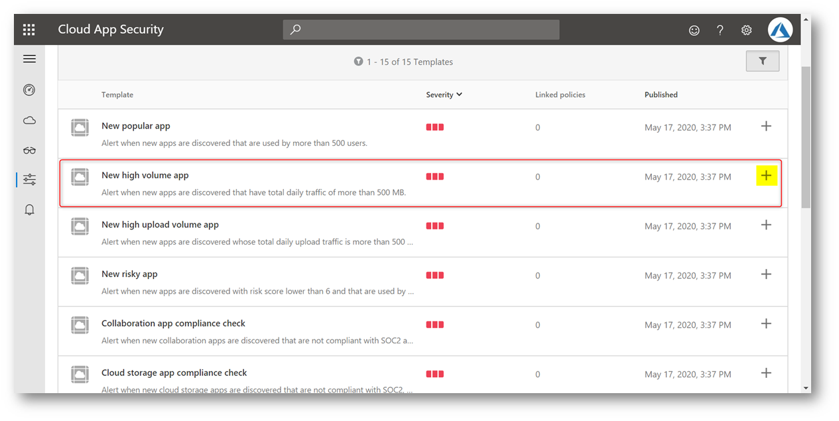Select New high upload volume app name

(x=160, y=225)
